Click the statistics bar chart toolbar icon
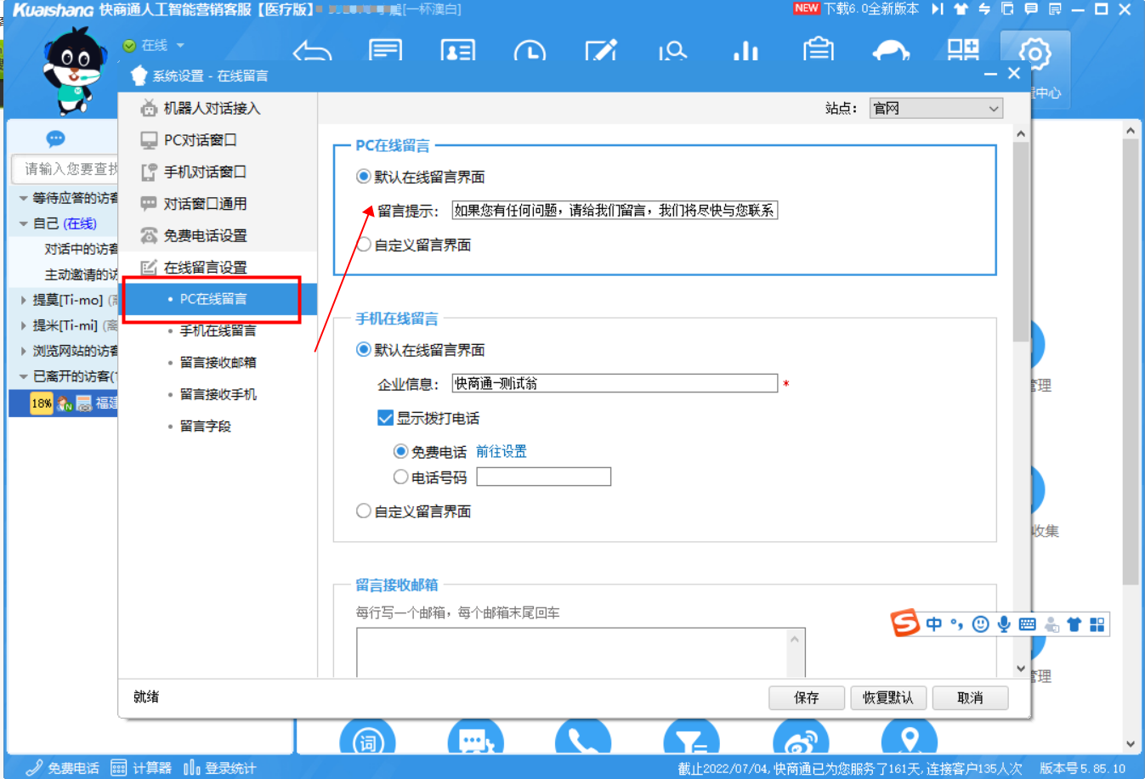Screen dimensions: 1145x779 point(745,52)
